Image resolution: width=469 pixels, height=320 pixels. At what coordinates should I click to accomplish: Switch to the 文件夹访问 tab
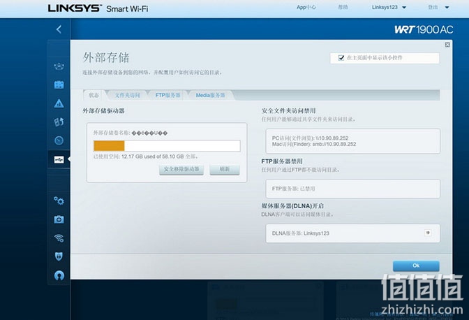click(x=127, y=95)
